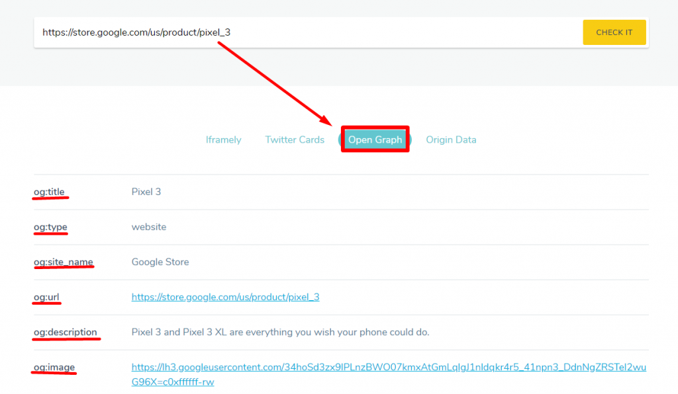This screenshot has height=394, width=678.
Task: Select the Pixel 3 title value
Action: 146,191
